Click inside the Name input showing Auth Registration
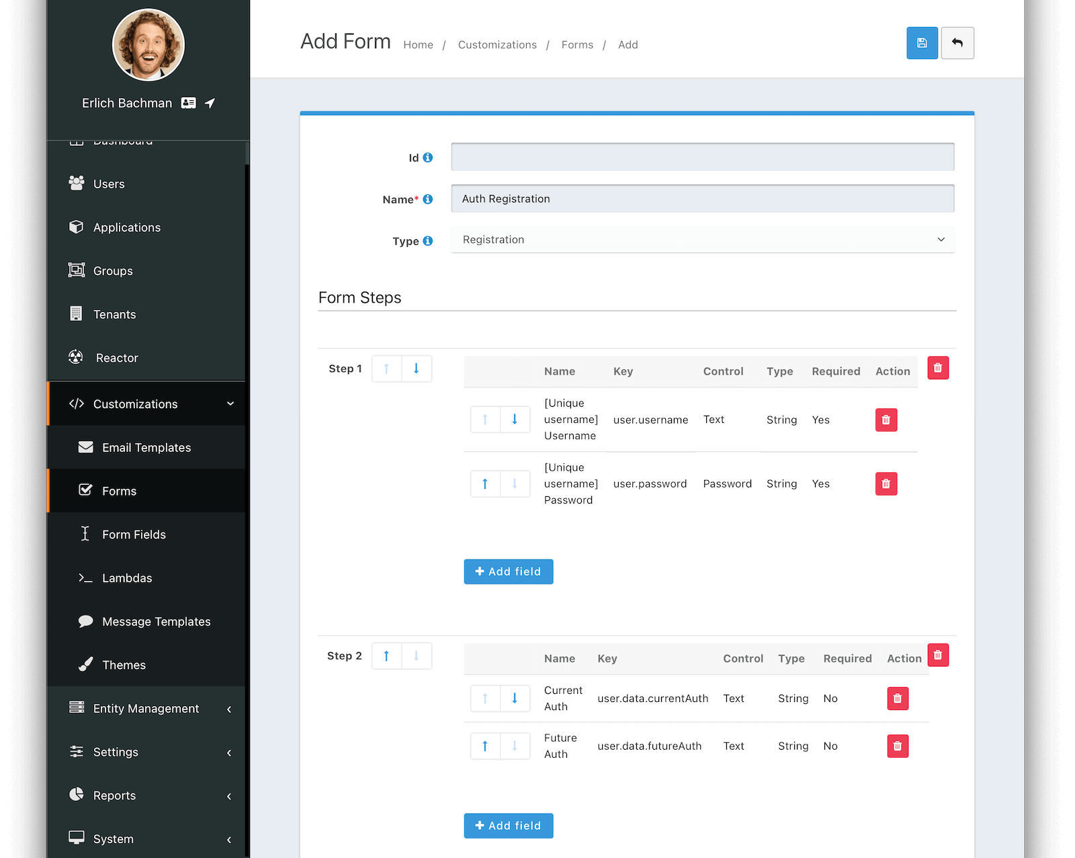Viewport: 1075px width, 858px height. click(702, 198)
